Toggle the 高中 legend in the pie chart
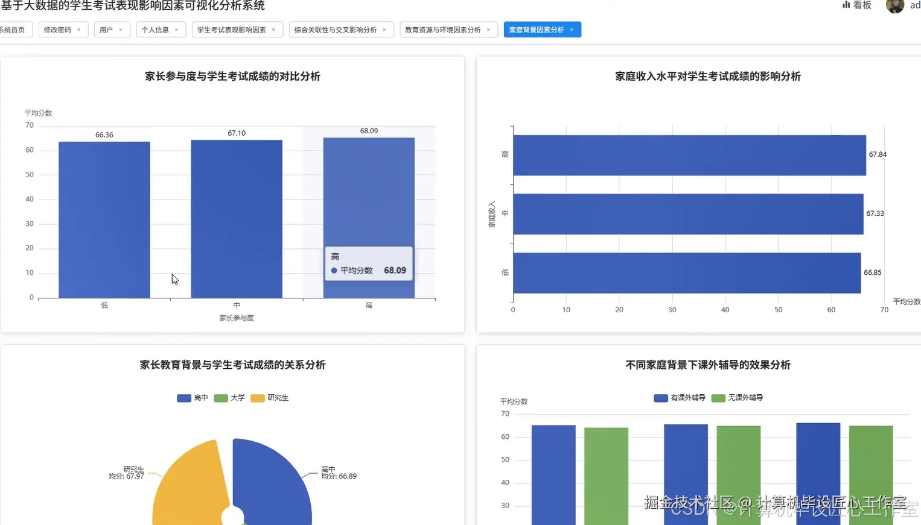This screenshot has height=525, width=921. [x=194, y=398]
